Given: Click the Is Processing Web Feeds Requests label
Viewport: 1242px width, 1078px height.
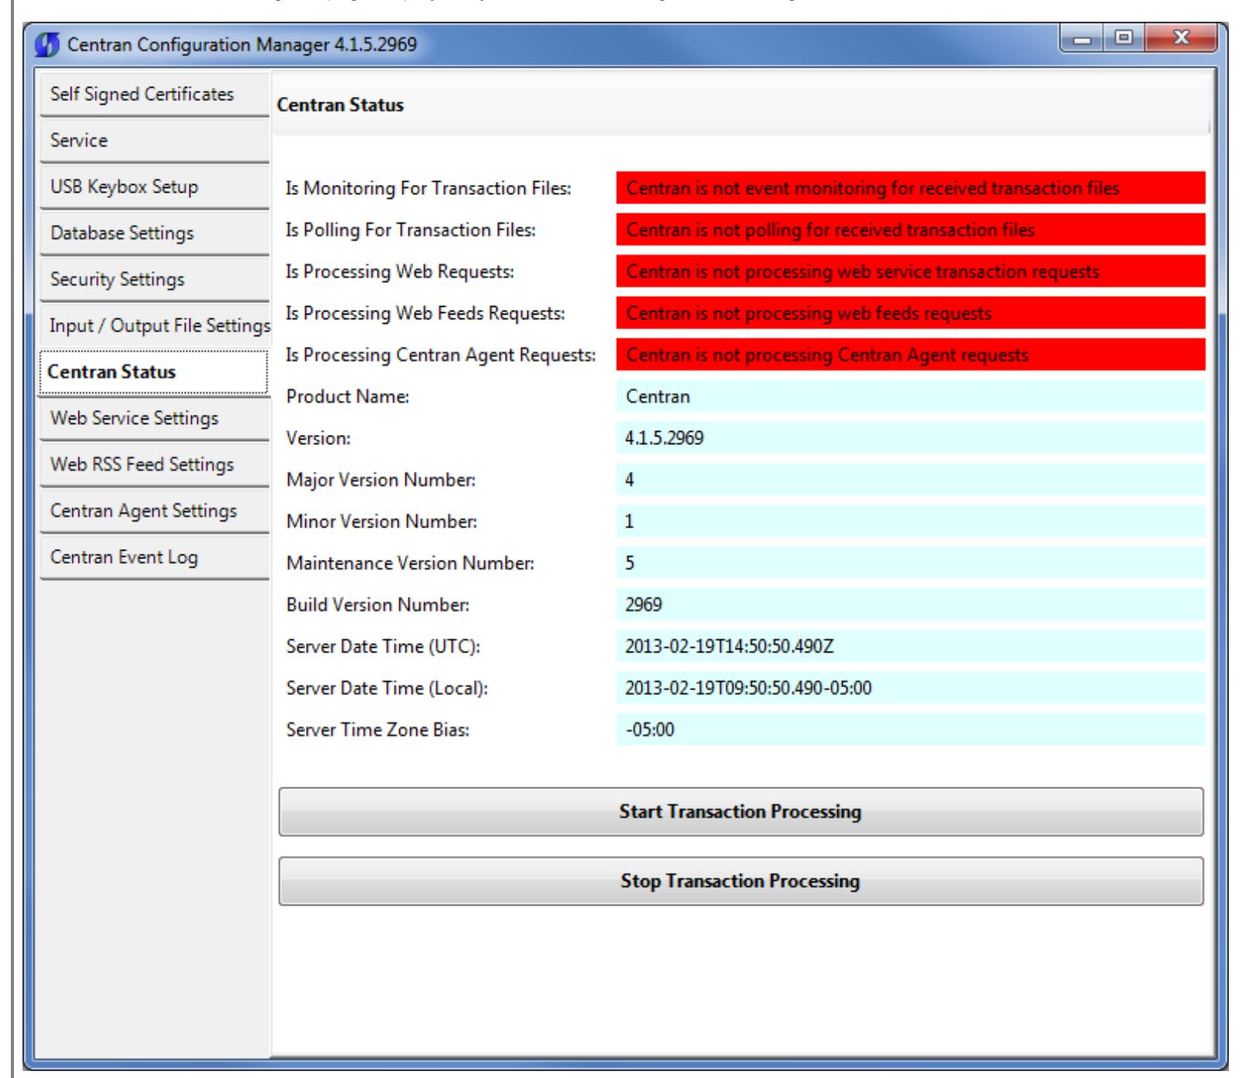Looking at the screenshot, I should click(x=426, y=313).
